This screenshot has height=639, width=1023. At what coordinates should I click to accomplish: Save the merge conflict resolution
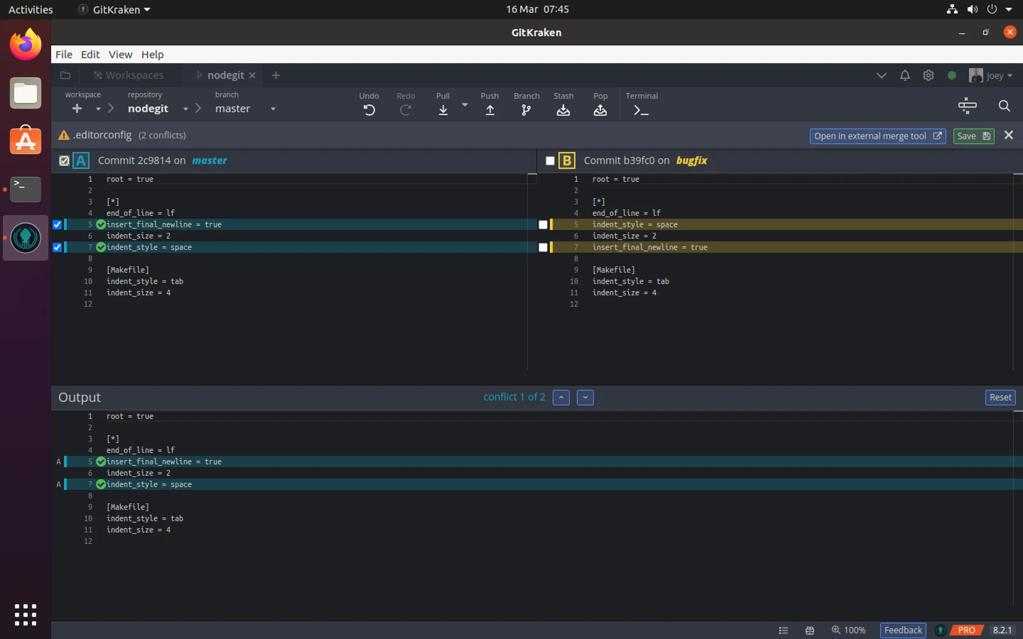click(974, 136)
